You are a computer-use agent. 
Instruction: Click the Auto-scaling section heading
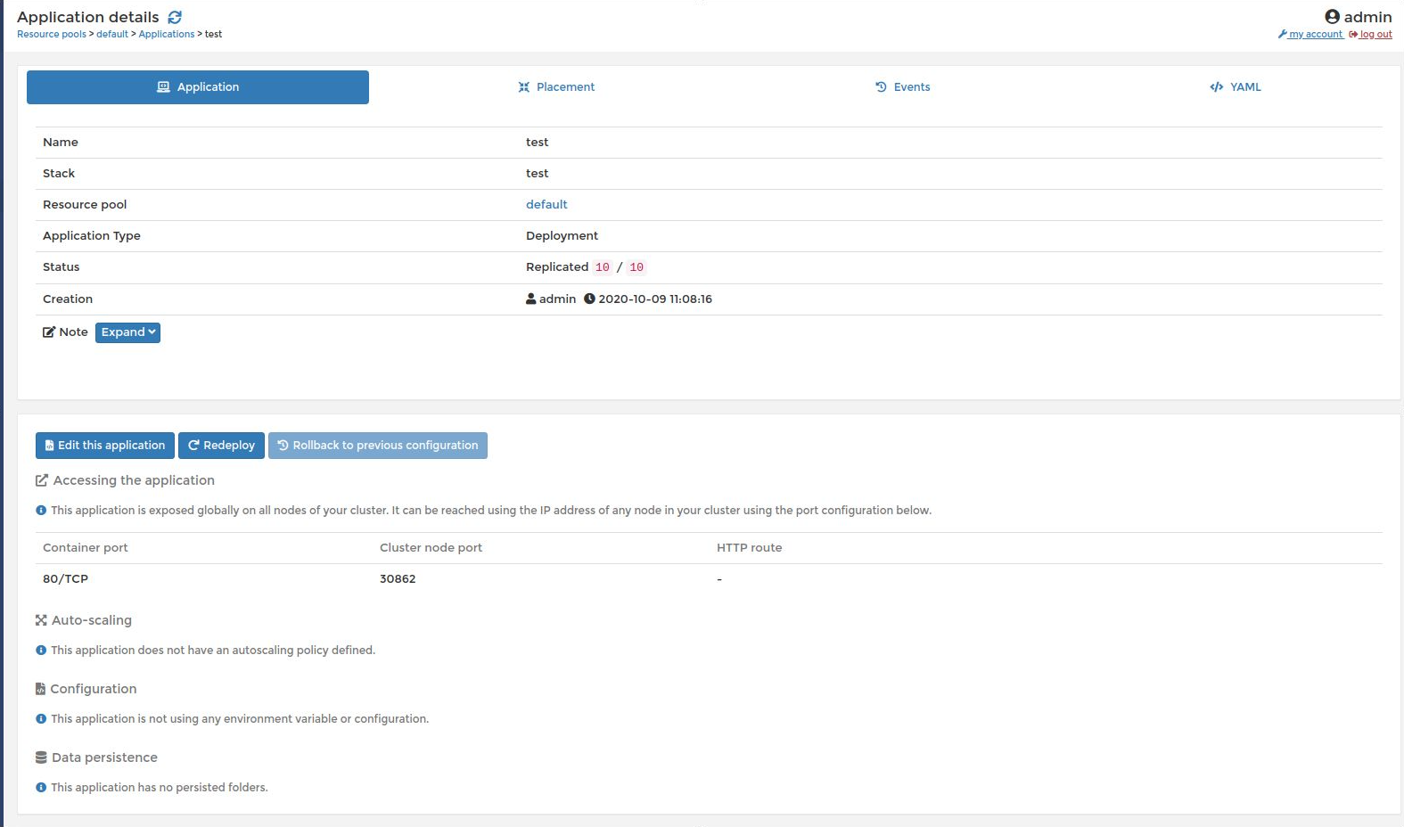pos(92,620)
